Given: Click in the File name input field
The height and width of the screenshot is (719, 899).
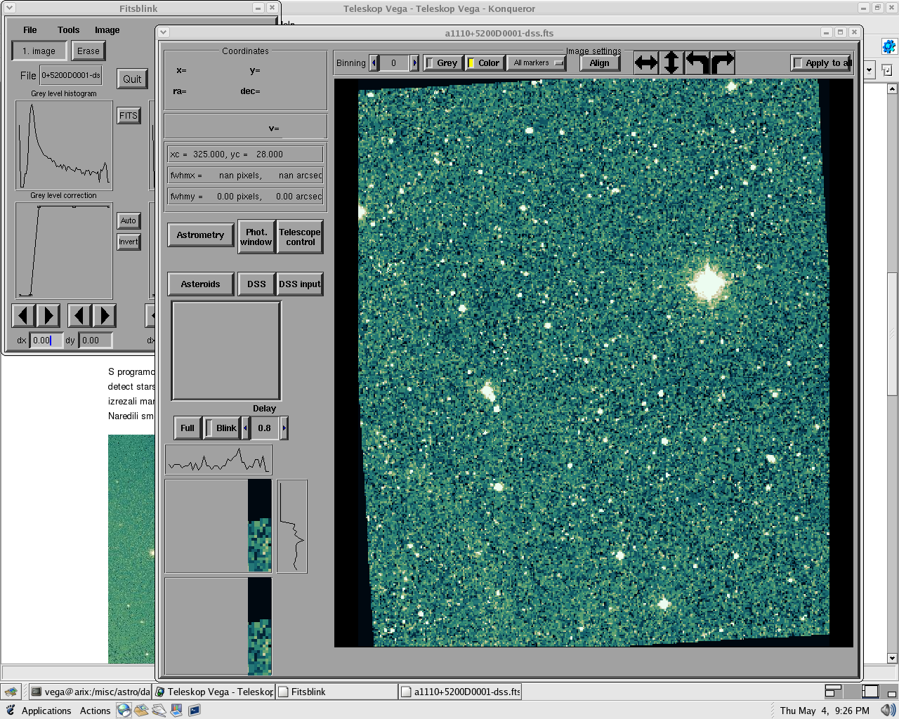Looking at the screenshot, I should 70,75.
